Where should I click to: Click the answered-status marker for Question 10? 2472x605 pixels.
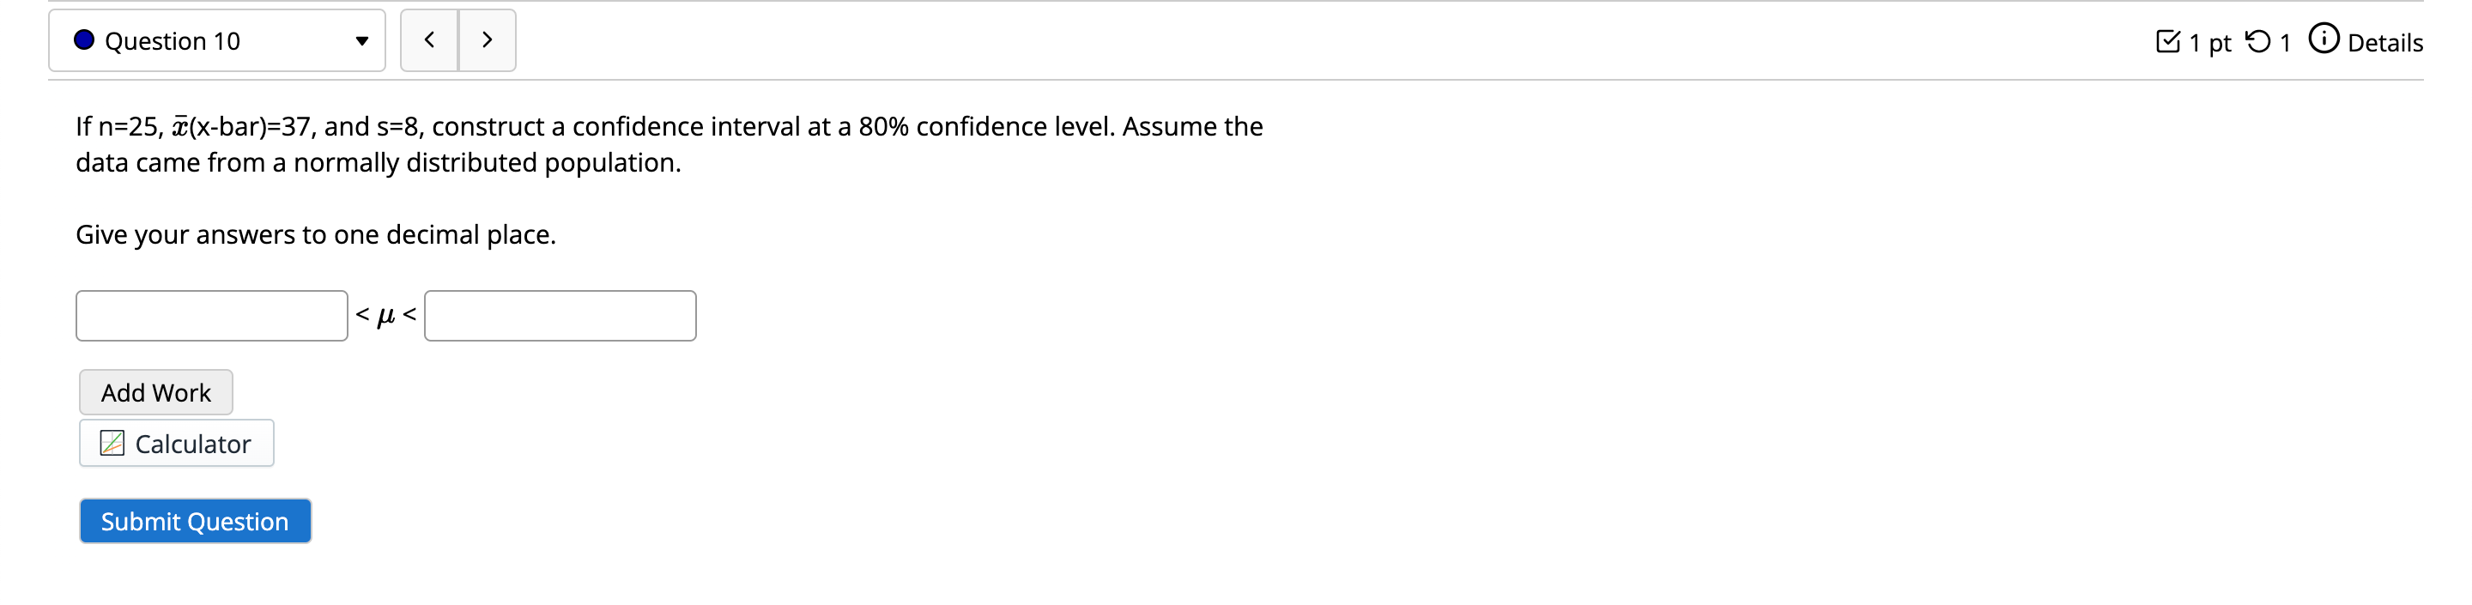pyautogui.click(x=84, y=40)
